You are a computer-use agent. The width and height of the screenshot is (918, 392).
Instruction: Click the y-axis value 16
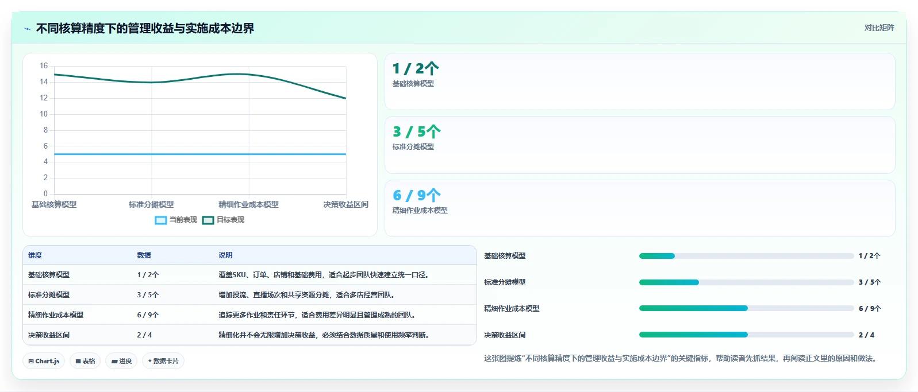pos(44,66)
